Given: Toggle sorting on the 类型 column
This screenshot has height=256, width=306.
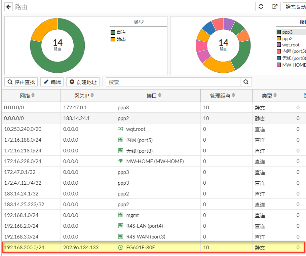Looking at the screenshot, I should click(x=276, y=96).
